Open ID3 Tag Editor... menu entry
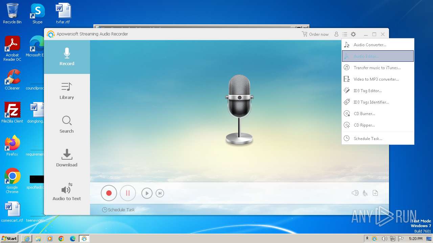This screenshot has width=433, height=243. coord(378,91)
